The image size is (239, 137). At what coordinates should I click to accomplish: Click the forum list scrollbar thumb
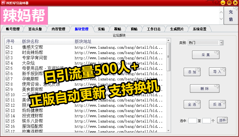[168, 57]
